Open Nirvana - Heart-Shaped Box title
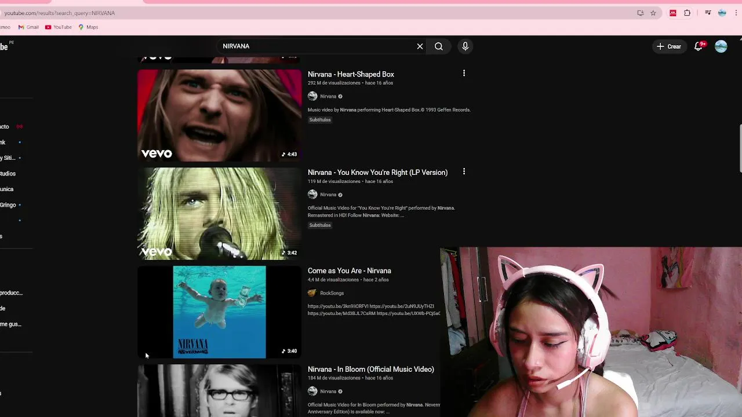 (x=351, y=74)
